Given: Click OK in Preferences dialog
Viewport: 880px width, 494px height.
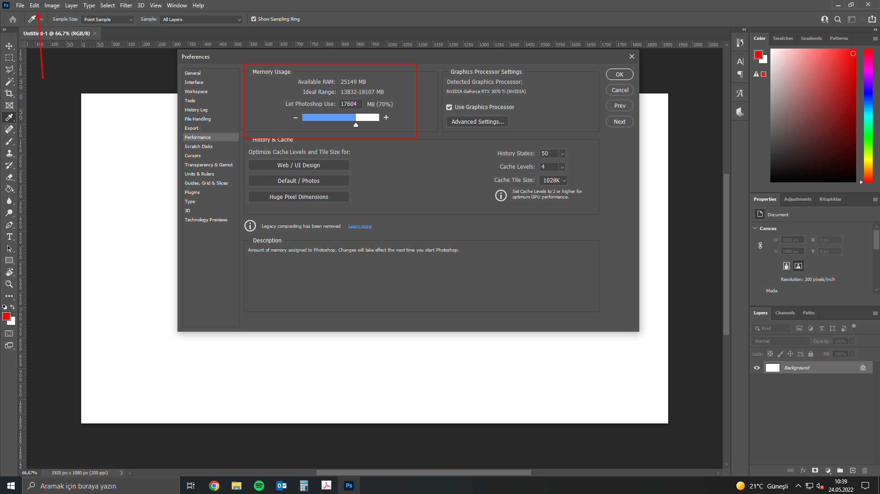Looking at the screenshot, I should [620, 74].
